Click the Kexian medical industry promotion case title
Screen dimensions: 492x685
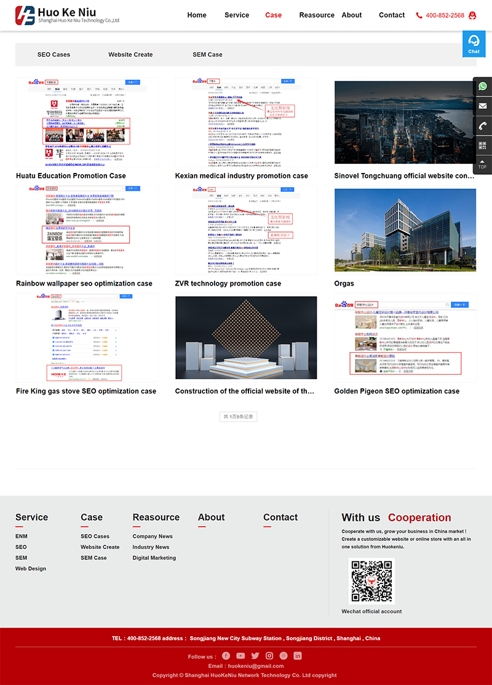tap(242, 175)
